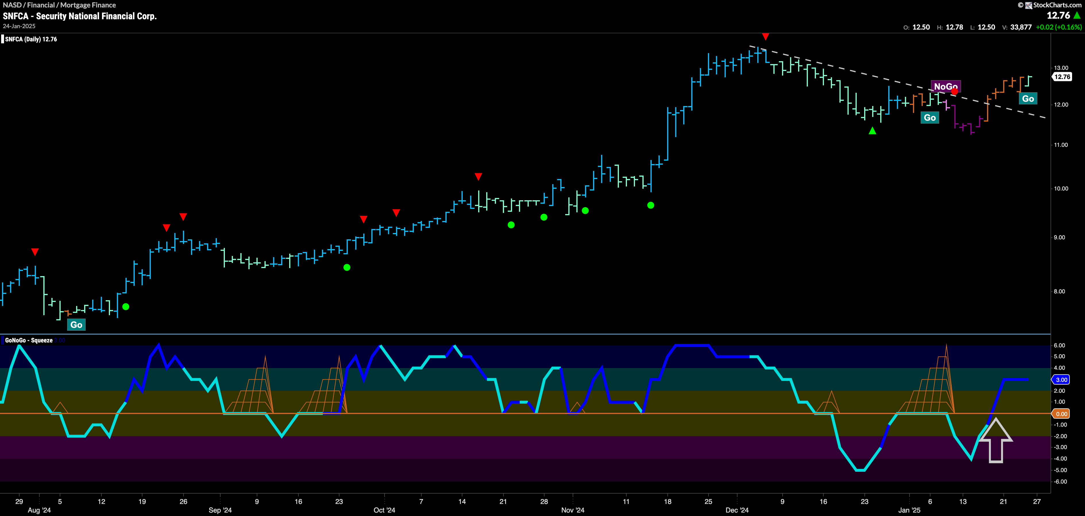Click the 3.00 blue oscillator value tag

[x=1061, y=380]
